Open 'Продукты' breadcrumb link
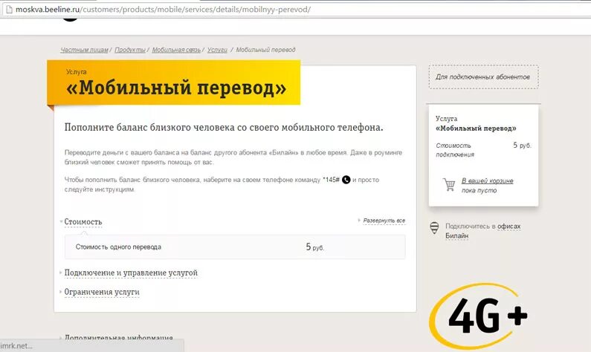The image size is (591, 352). pyautogui.click(x=130, y=50)
